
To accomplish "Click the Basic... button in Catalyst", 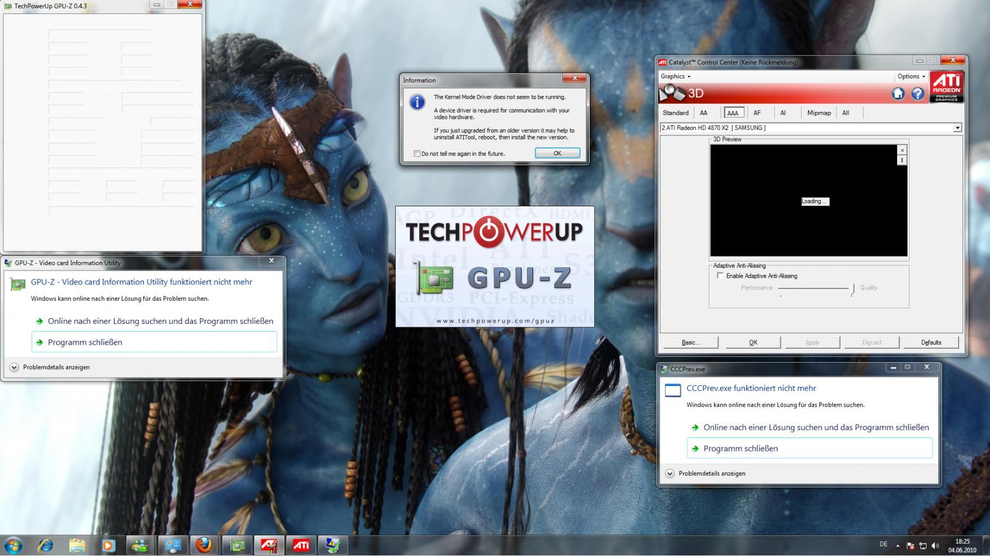I will pyautogui.click(x=690, y=342).
